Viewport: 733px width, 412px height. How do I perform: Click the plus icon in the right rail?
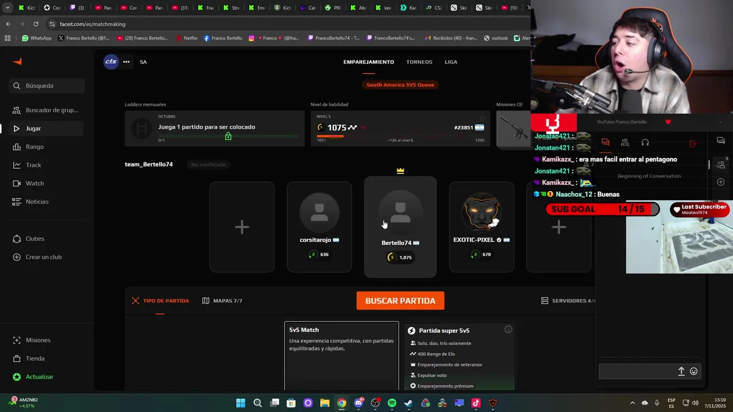721,182
